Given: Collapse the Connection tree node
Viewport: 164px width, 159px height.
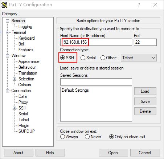Looking at the screenshot, I should tap(8, 91).
